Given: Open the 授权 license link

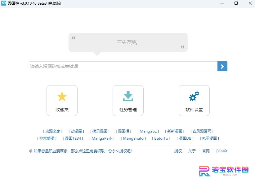Looking at the screenshot, I should pos(178,151).
